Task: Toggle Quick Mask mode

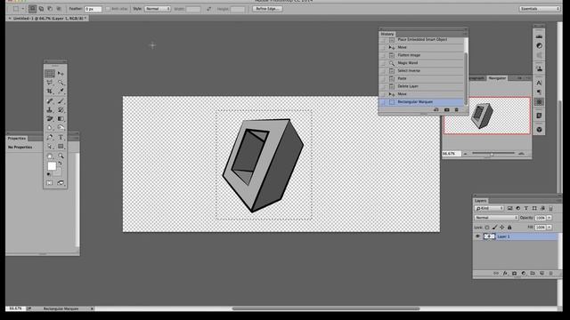Action: pyautogui.click(x=50, y=183)
